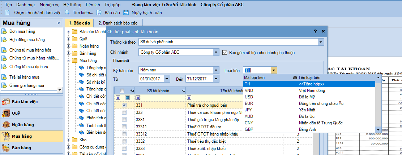Click the Báo cáo report icon in toolbar
402x155 pixels.
pyautogui.click(x=99, y=13)
